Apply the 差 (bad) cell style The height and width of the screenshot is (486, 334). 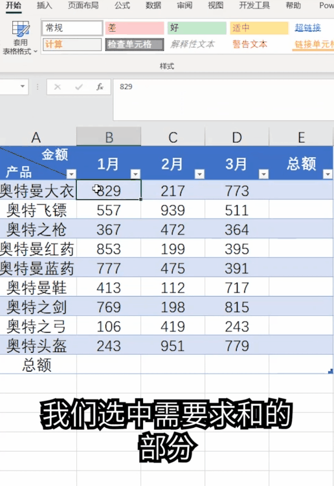tap(135, 28)
